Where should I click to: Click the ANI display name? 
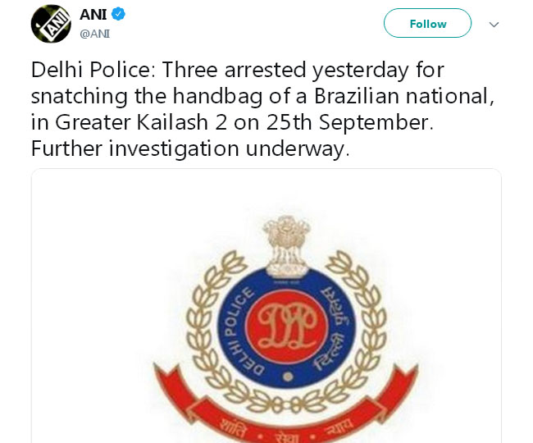[x=93, y=14]
